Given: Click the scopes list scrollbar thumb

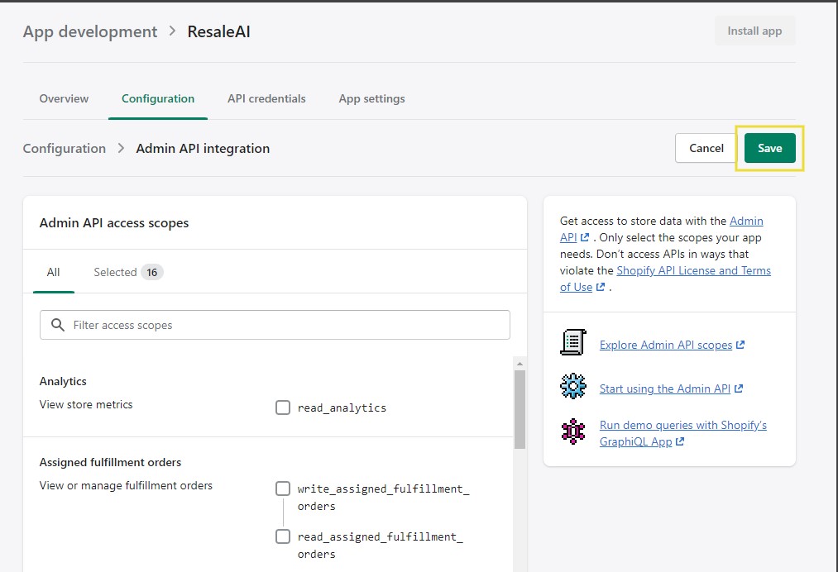Looking at the screenshot, I should tap(520, 409).
